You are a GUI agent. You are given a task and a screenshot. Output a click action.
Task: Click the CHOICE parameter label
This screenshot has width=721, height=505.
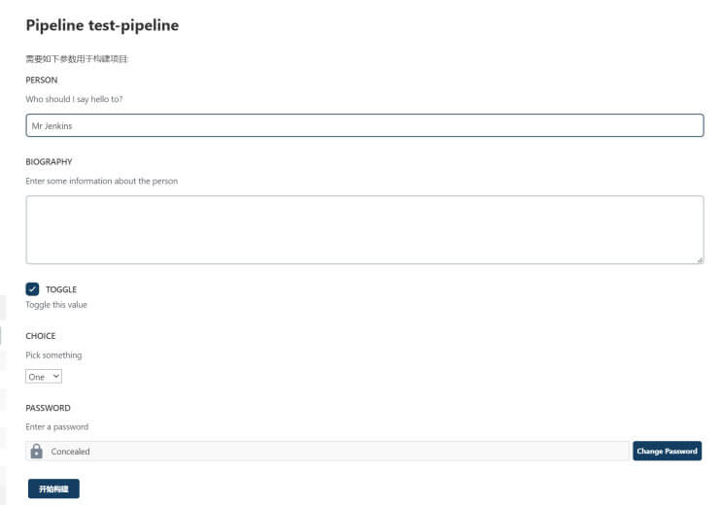(x=41, y=336)
